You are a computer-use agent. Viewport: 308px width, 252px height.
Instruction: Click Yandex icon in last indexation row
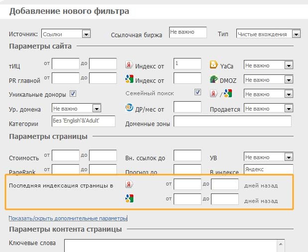pos(129,185)
